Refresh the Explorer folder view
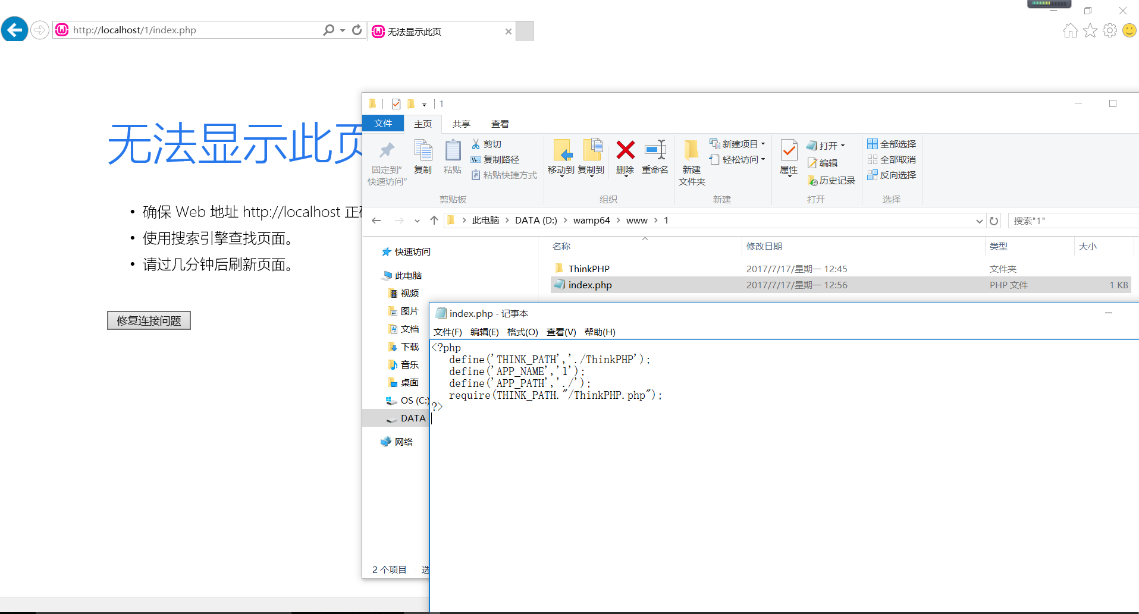This screenshot has height=614, width=1139. click(x=994, y=221)
